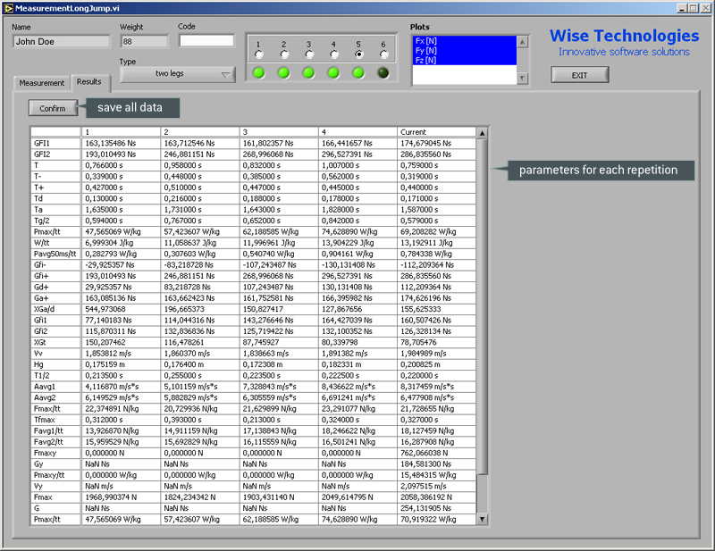The height and width of the screenshot is (551, 715).
Task: Click the dark sixth LED indicator
Action: click(383, 73)
